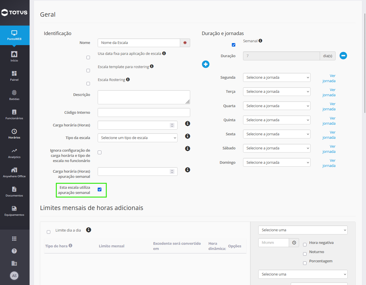Click info icon for Tipo da escala
The height and width of the screenshot is (285, 366).
pos(188,136)
